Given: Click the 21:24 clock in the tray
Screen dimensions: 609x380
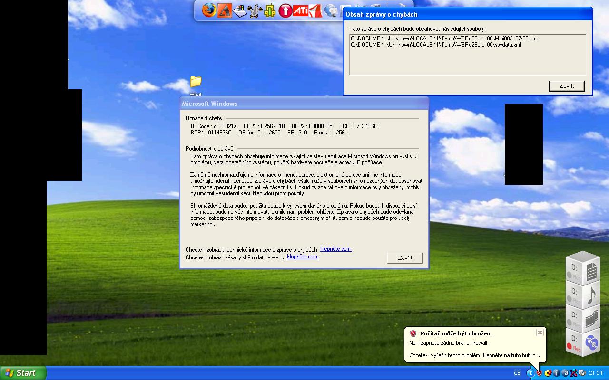Looking at the screenshot, I should (x=596, y=373).
